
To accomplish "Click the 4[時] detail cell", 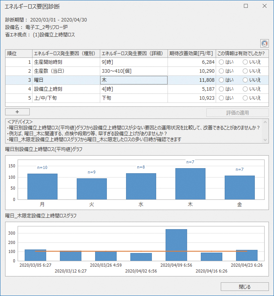I will coord(134,89).
